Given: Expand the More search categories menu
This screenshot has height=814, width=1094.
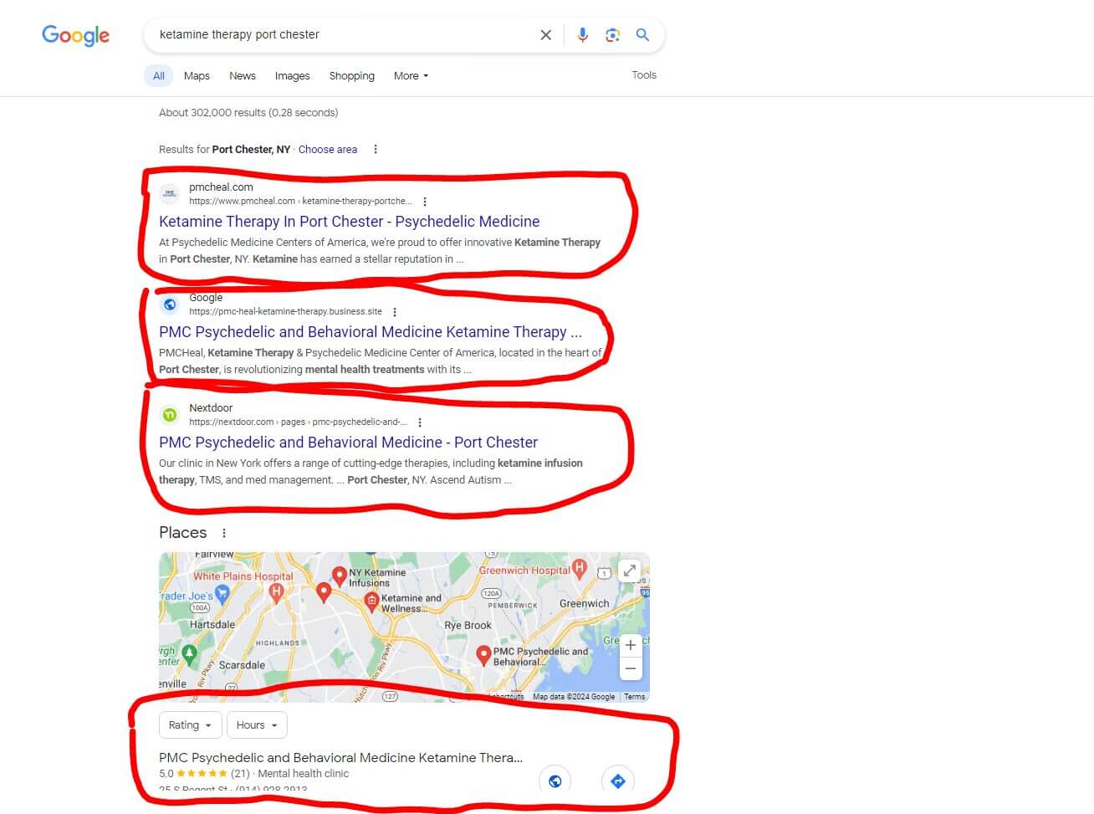Looking at the screenshot, I should click(411, 75).
